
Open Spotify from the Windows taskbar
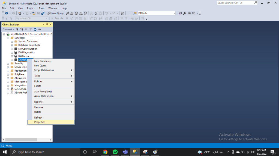(115, 152)
